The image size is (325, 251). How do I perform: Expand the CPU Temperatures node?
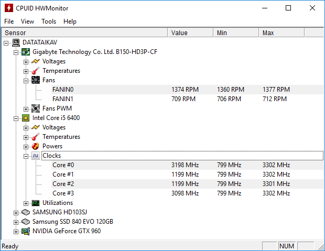coord(26,137)
